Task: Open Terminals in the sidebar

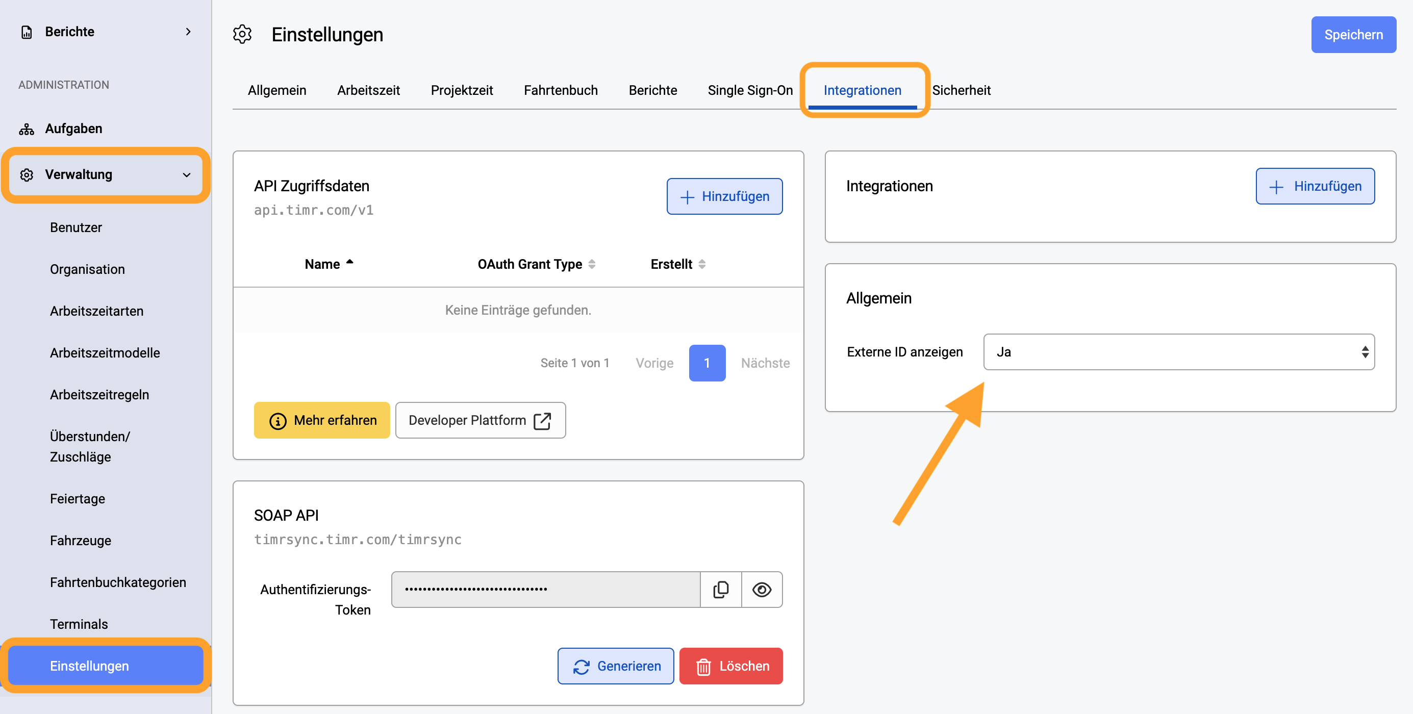Action: (79, 624)
